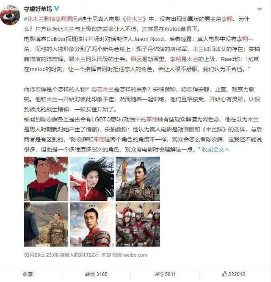Click the 02月29日 23:08 post timestamp
This screenshot has width=271, height=282.
[41, 255]
